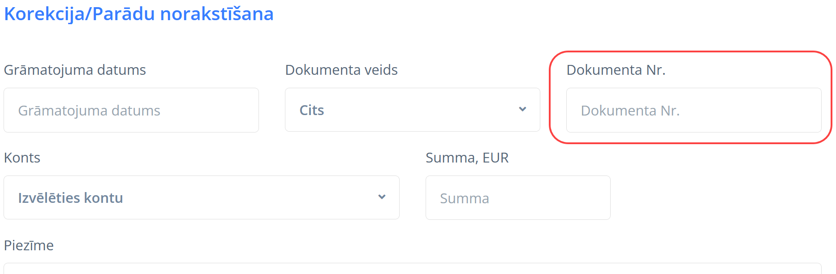
Task: Click the Konts dropdown chevron icon
Action: (x=382, y=197)
